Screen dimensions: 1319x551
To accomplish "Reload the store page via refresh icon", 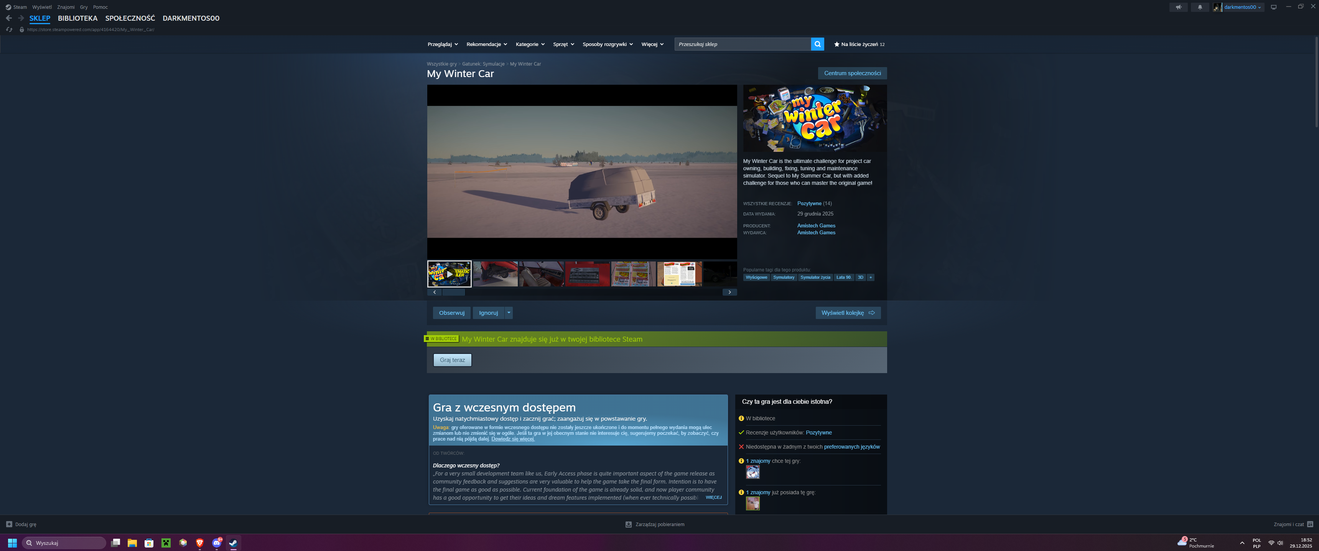I will pos(9,30).
